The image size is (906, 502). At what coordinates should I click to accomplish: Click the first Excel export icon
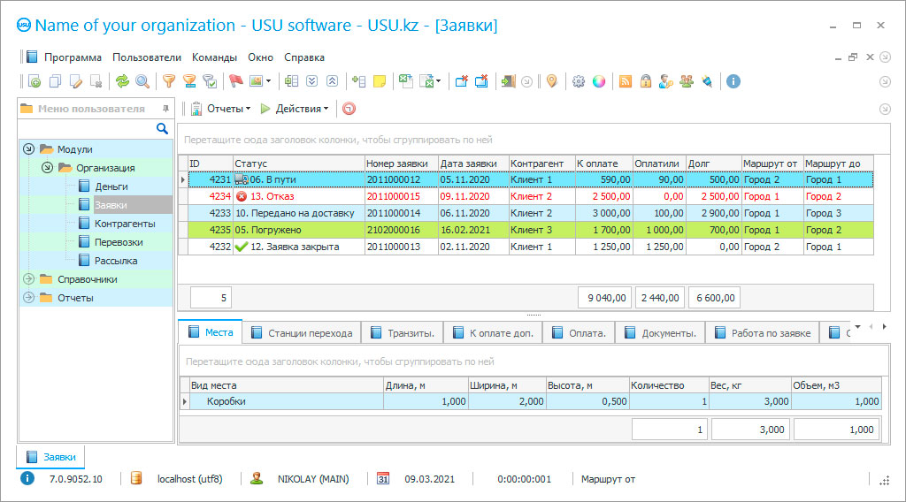tap(406, 81)
